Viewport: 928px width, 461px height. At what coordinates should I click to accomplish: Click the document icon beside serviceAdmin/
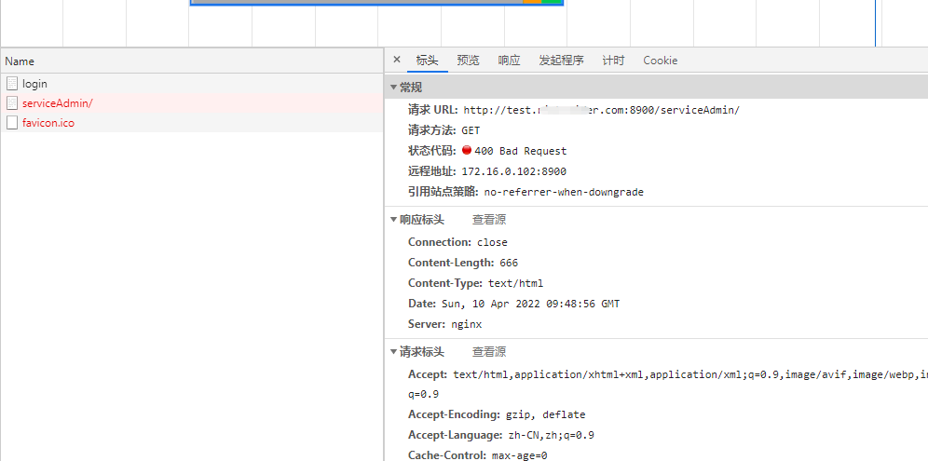click(12, 103)
